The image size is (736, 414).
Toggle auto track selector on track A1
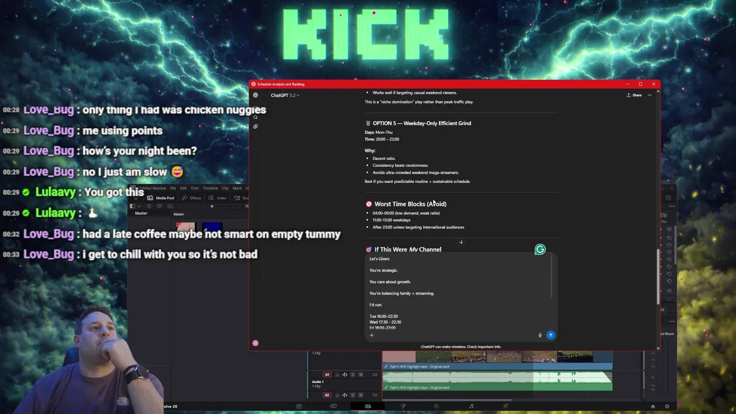tap(345, 375)
